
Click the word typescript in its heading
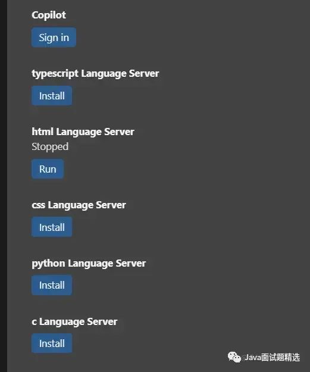tap(55, 74)
